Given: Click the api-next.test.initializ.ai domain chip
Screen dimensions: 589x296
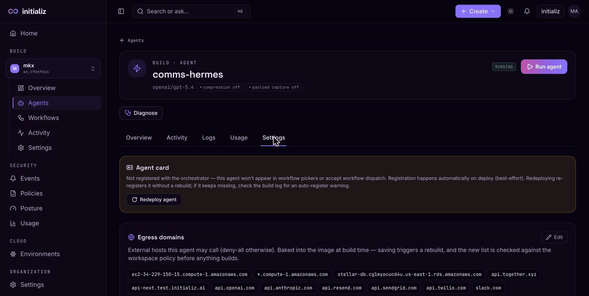Looking at the screenshot, I should [169, 288].
